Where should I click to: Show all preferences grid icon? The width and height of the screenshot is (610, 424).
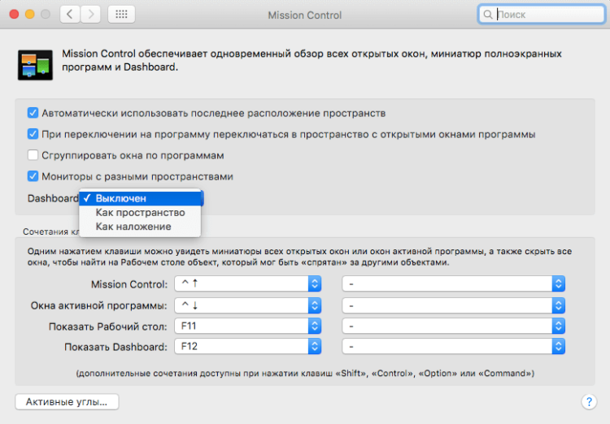coord(121,15)
